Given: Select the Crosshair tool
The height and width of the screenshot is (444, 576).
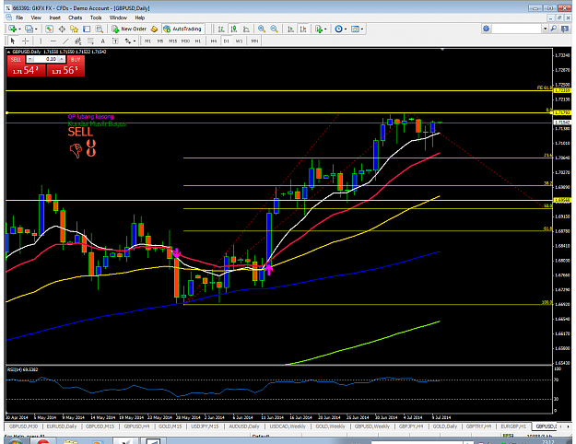Looking at the screenshot, I should (25, 41).
